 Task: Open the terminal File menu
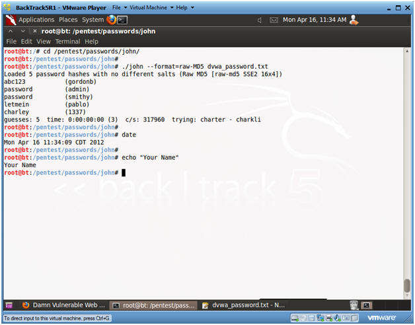point(11,42)
